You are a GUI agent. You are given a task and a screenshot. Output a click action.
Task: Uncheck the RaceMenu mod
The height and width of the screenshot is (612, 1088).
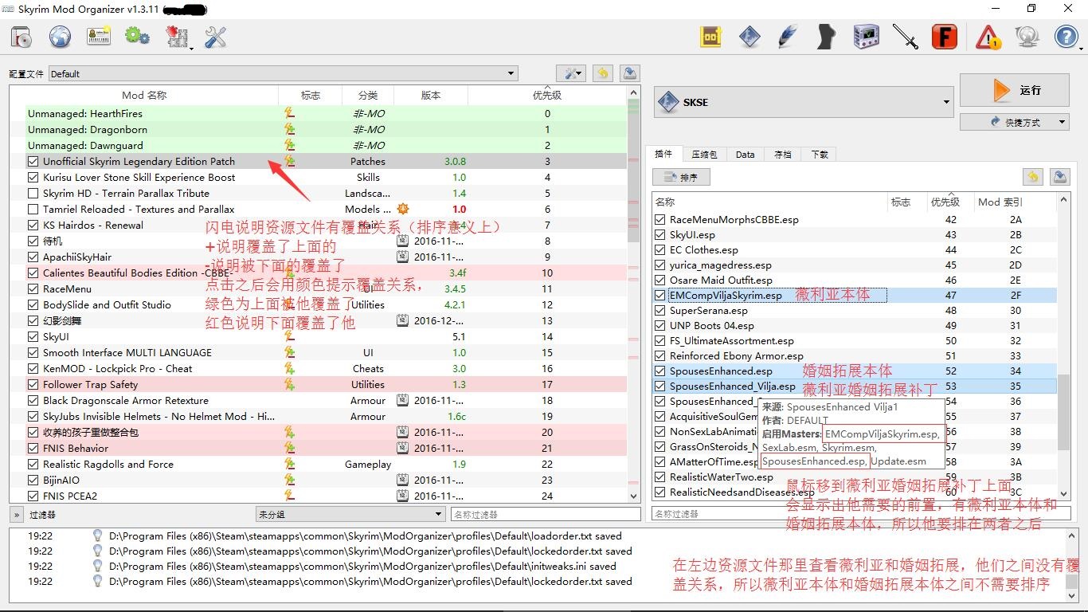[33, 288]
